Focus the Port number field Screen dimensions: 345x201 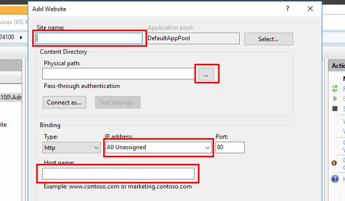coord(230,147)
